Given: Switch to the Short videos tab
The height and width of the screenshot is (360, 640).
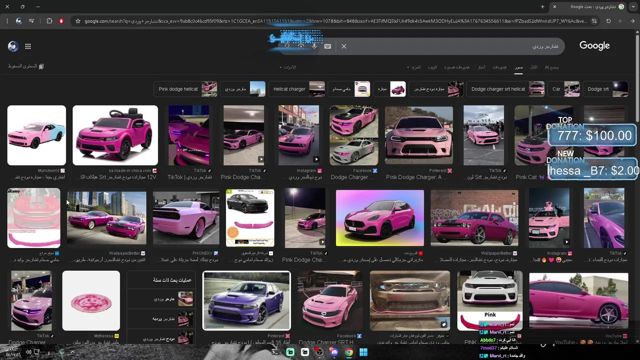Looking at the screenshot, I should [457, 67].
